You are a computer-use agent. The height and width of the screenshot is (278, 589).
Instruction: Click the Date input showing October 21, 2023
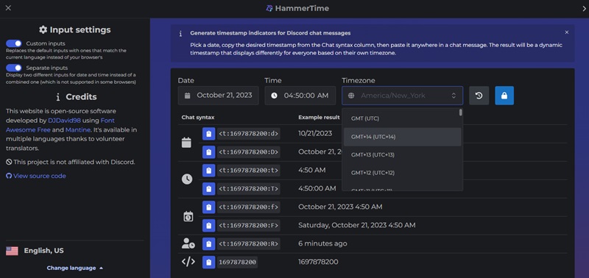pos(218,96)
